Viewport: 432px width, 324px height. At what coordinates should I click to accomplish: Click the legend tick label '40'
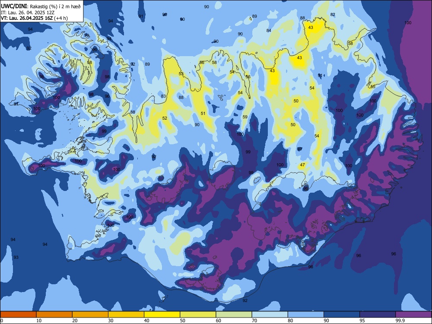[x=146, y=321]
